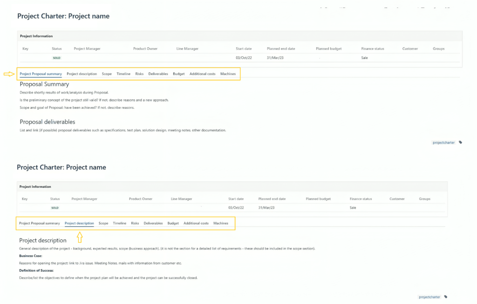Go to Deliverables tab in upper charter
This screenshot has width=477, height=304.
pos(158,74)
